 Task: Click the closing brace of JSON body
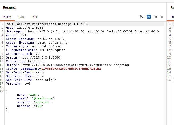coord(7,110)
